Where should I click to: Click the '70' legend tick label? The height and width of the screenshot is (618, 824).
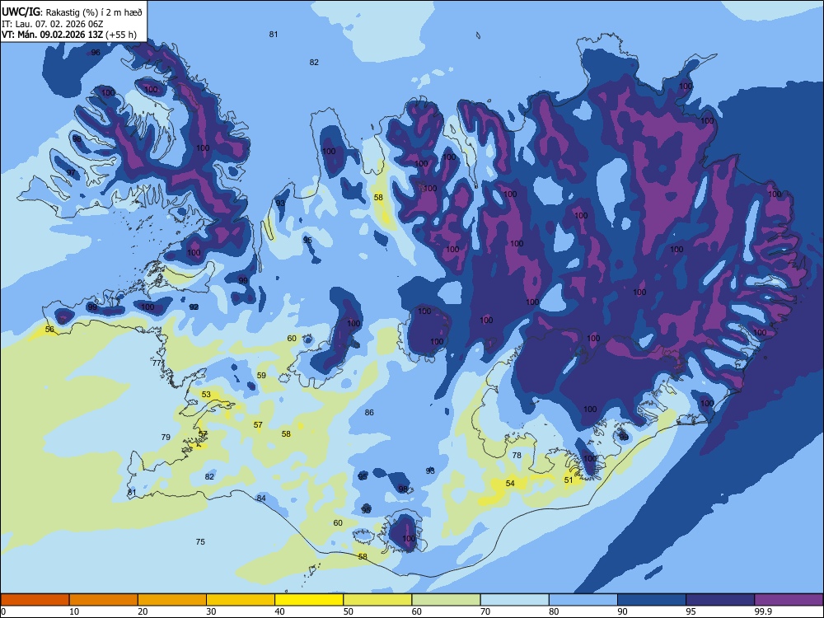point(485,611)
